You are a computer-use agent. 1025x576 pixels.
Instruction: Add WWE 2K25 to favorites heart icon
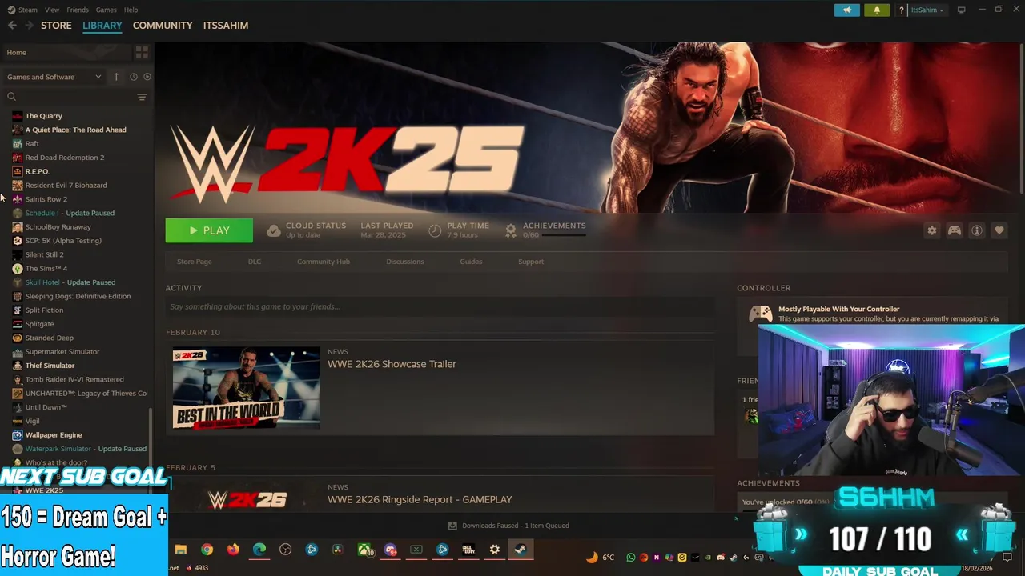pyautogui.click(x=999, y=230)
